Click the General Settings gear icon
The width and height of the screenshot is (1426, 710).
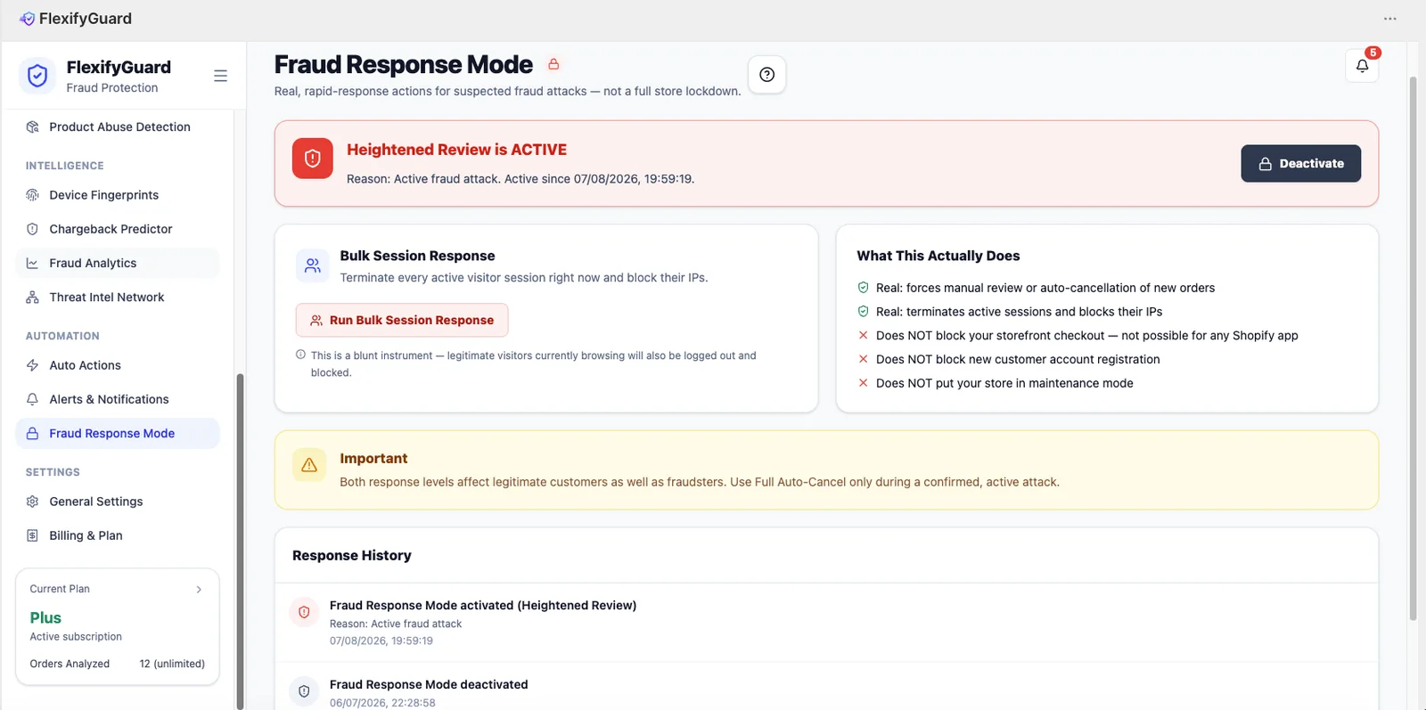(x=32, y=502)
